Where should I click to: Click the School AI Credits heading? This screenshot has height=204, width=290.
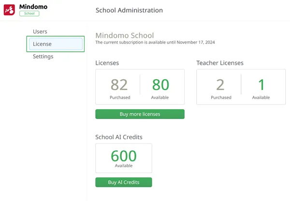119,137
